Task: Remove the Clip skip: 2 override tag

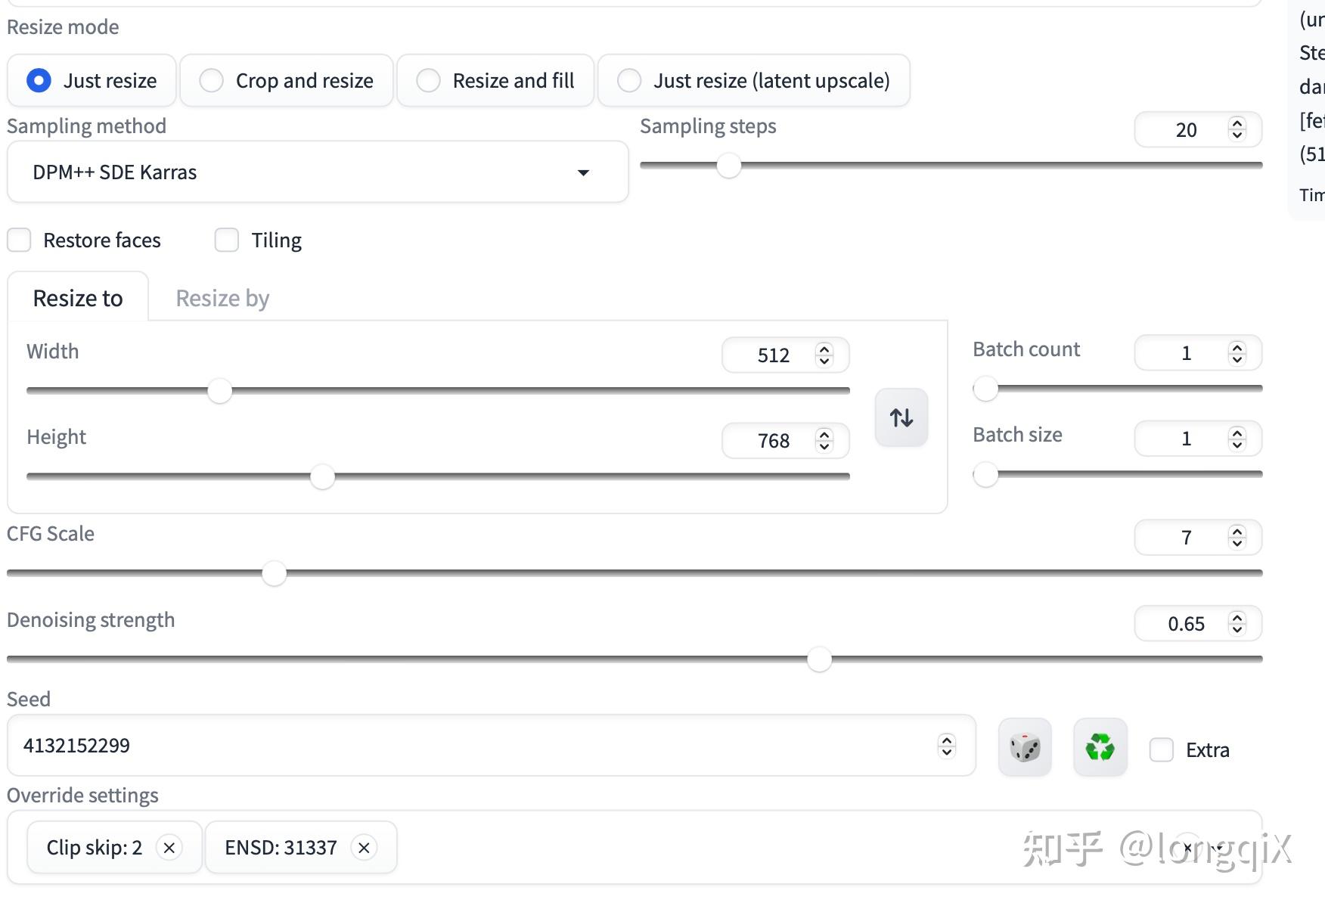Action: click(169, 848)
